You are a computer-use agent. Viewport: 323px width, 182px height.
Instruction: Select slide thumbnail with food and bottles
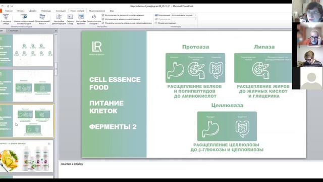27,156
